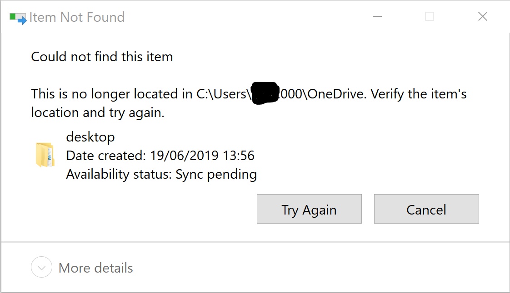Click the Cancel button

426,209
